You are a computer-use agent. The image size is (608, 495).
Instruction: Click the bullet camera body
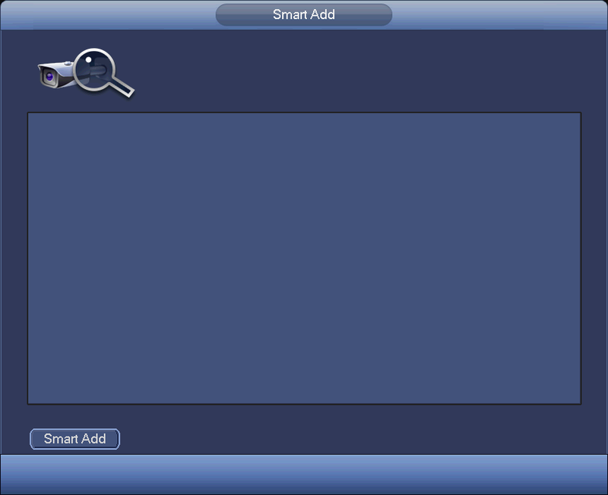click(x=56, y=75)
